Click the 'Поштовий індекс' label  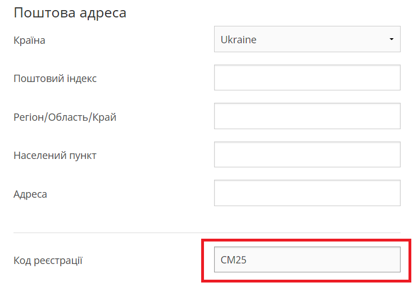pos(55,78)
